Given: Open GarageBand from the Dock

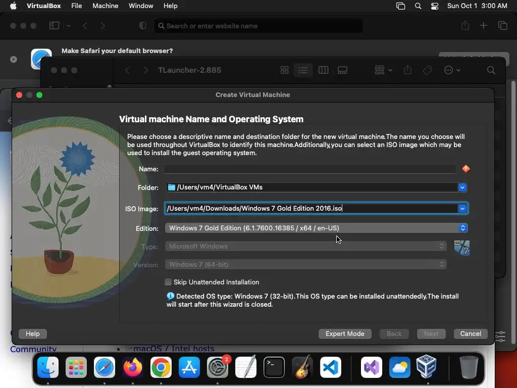Looking at the screenshot, I should [x=302, y=367].
